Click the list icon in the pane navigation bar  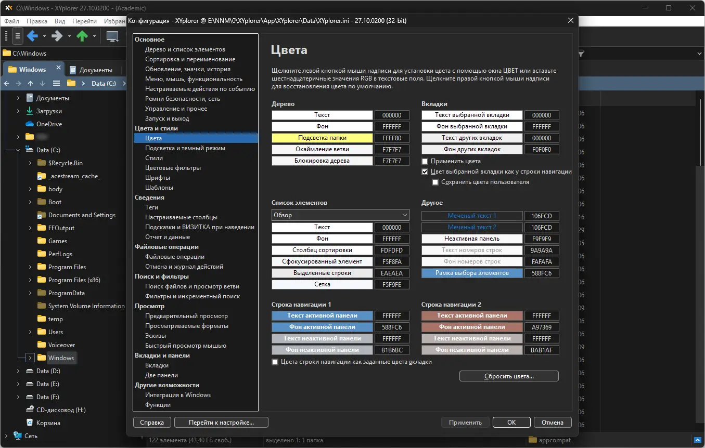(56, 83)
